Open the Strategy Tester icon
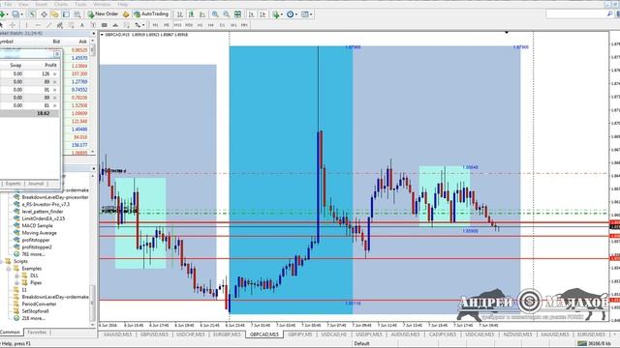The width and height of the screenshot is (620, 348). [x=77, y=14]
